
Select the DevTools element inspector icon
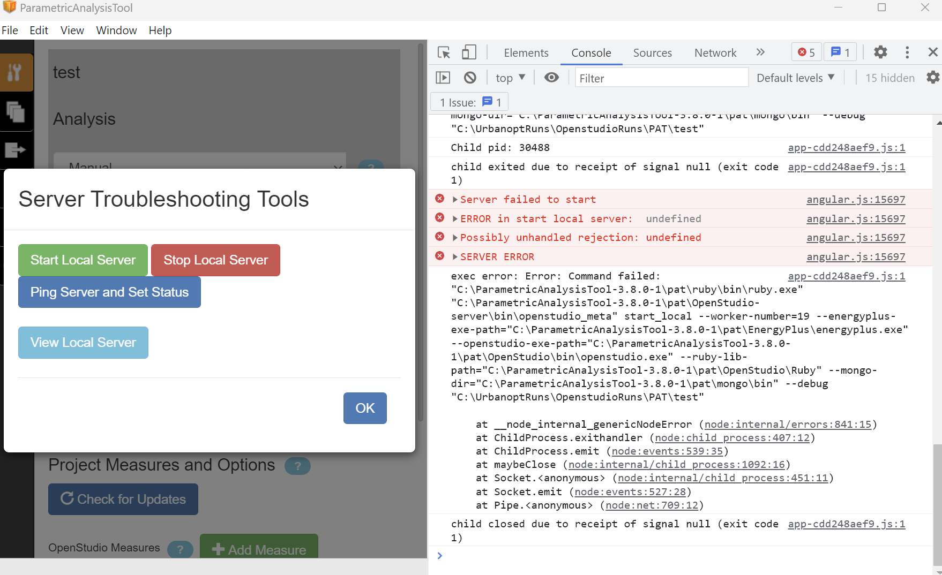[x=444, y=52]
